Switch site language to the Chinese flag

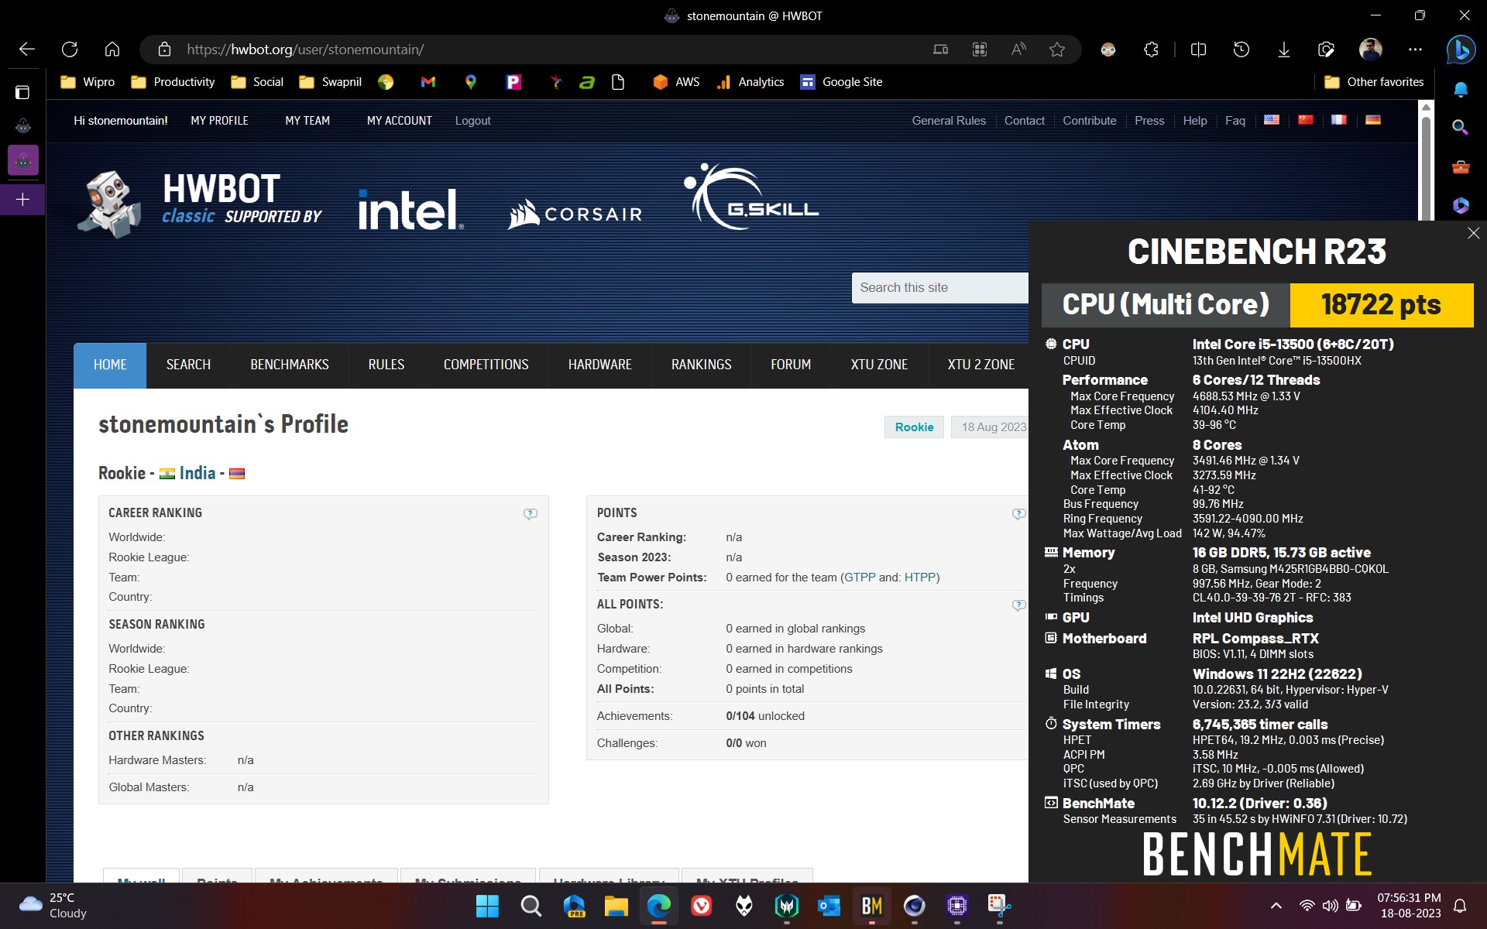coord(1305,120)
